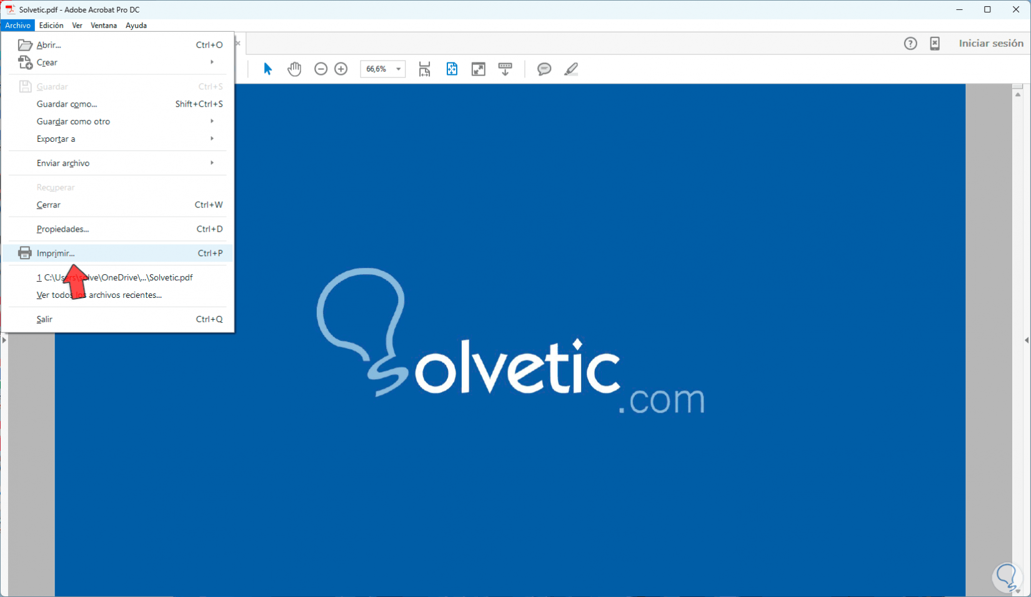Maximize the Acrobat window

[x=987, y=9]
